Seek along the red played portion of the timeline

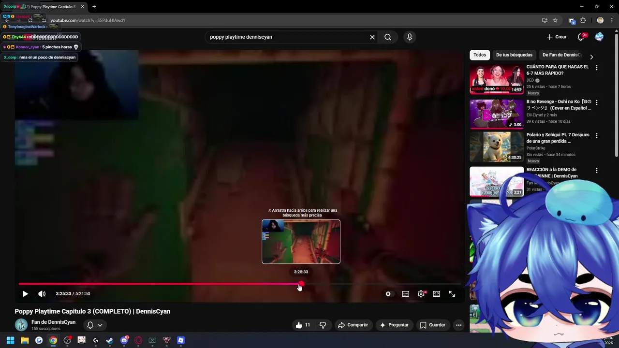pos(159,284)
